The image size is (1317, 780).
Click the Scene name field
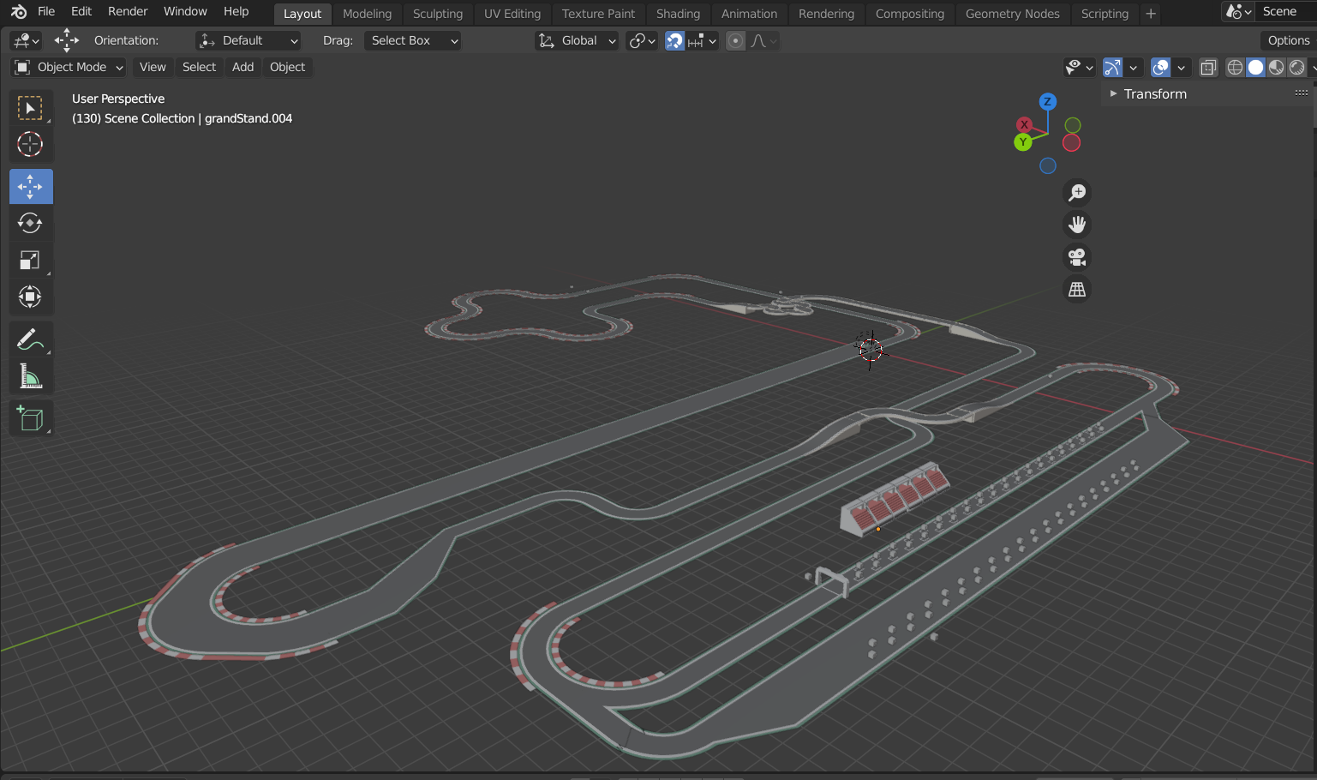pyautogui.click(x=1286, y=11)
